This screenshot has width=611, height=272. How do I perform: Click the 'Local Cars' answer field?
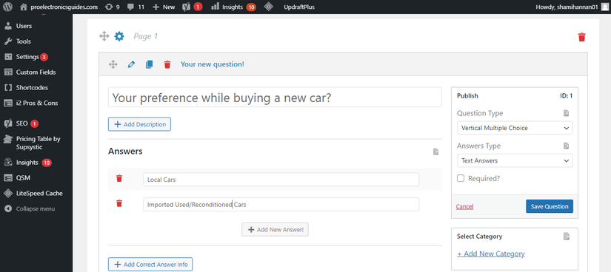point(281,180)
